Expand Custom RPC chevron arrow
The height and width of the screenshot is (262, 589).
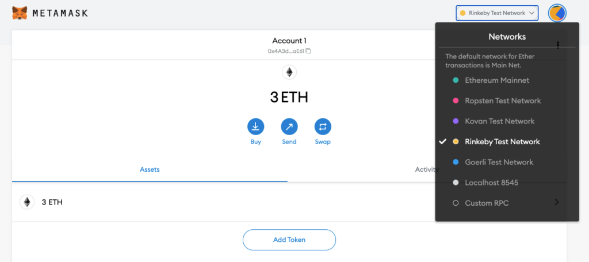(x=557, y=202)
